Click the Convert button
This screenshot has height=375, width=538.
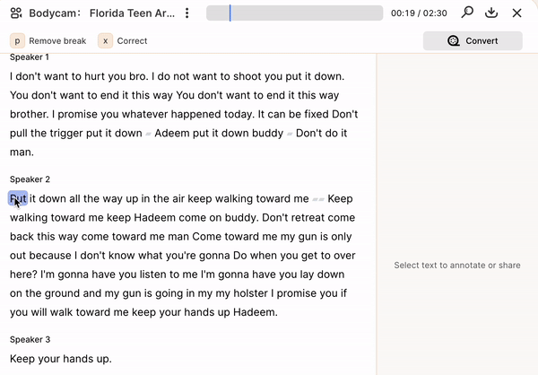473,41
